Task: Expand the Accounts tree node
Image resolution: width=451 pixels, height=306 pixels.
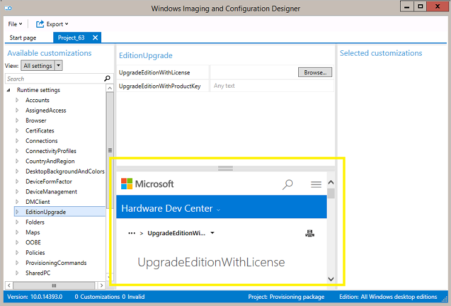Action: (18, 100)
